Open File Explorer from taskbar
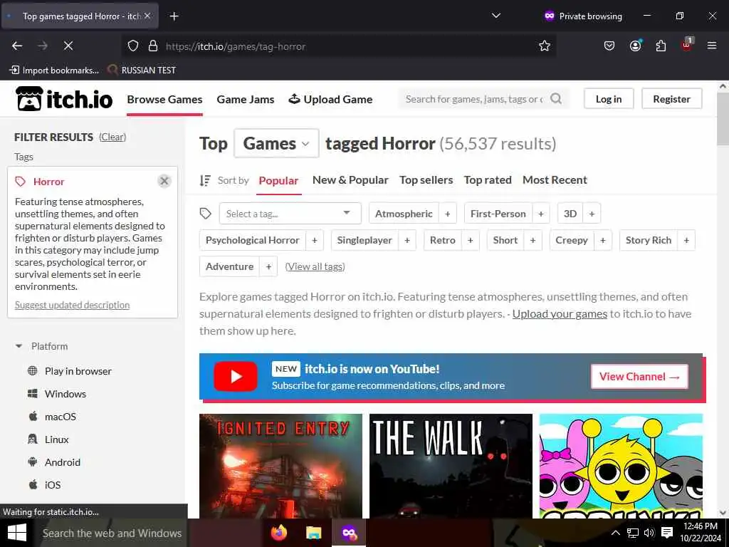Screen dimensions: 729x547 (x=314, y=533)
